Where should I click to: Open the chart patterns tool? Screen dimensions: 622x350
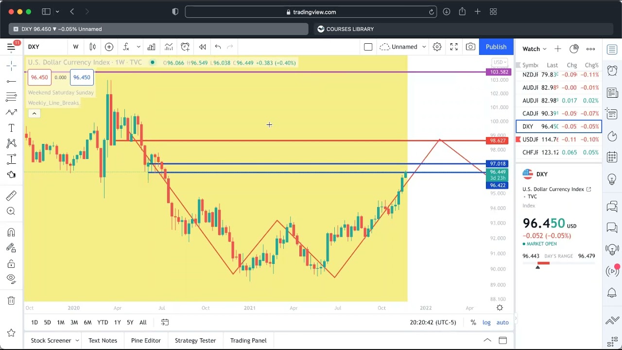[x=11, y=143]
